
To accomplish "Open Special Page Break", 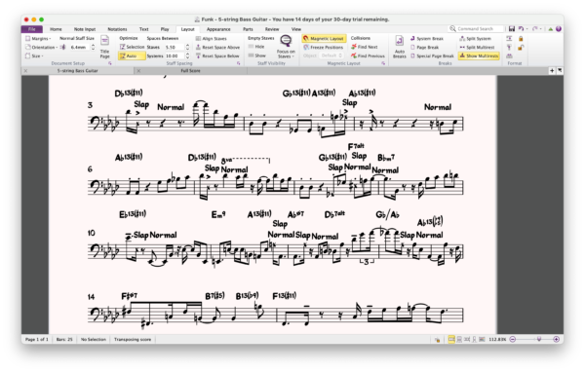I will click(x=432, y=56).
